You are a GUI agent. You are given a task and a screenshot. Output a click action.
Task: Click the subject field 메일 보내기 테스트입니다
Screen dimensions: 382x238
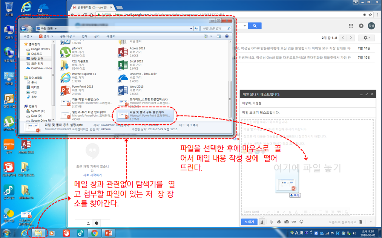coord(308,113)
